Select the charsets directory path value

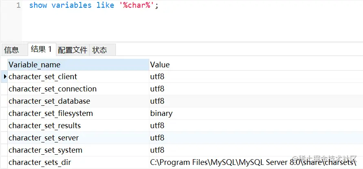(x=253, y=162)
